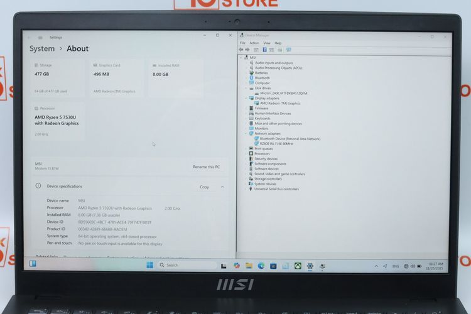Click the taskbar Search box
The width and height of the screenshot is (471, 314).
click(187, 265)
